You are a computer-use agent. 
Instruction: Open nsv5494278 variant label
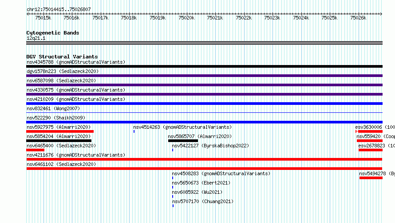coord(377,173)
